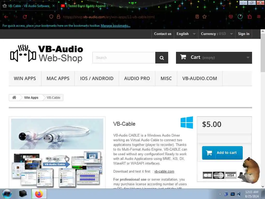
Task: Close the Bonzi Buddy YouTube tab
Action: pyautogui.click(x=112, y=6)
